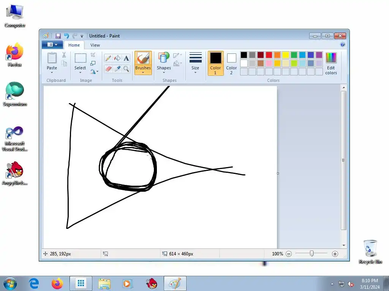Open Windows Explorer from the taskbar

click(x=104, y=283)
